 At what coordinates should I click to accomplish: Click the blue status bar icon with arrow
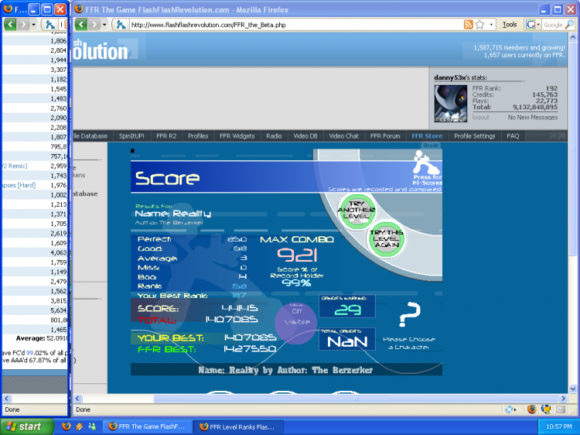[510, 409]
